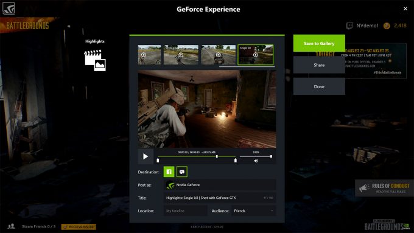This screenshot has width=414, height=233.
Task: Click the Steam Friends icon
Action: click(12, 226)
